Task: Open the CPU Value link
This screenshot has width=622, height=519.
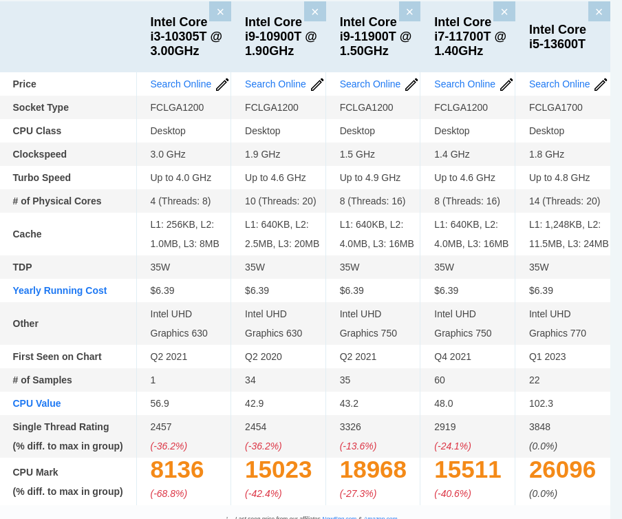Action: click(36, 403)
